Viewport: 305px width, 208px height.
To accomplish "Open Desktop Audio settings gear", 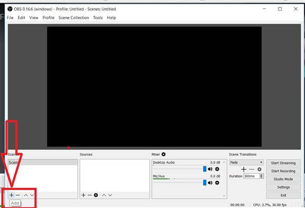I will coord(217,169).
